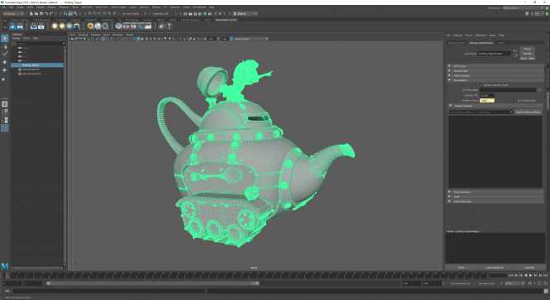The height and width of the screenshot is (300, 550).
Task: Choose the Rotate tool in toolbox
Action: pyautogui.click(x=5, y=70)
